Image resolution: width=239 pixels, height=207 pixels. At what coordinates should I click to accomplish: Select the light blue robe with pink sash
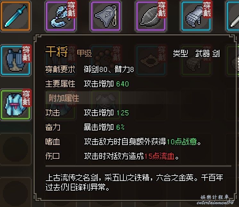coord(15,104)
